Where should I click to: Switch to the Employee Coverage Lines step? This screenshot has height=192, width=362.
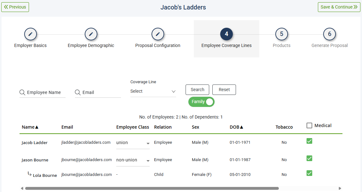(226, 34)
